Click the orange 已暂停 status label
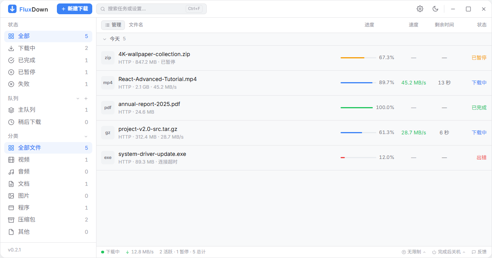 point(479,58)
